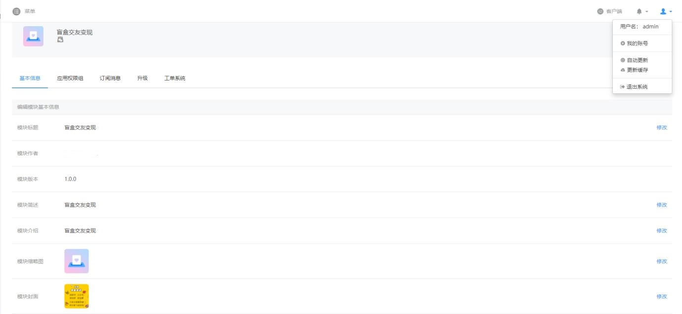This screenshot has width=682, height=314.
Task: Click 修改 next to 模块介绍
Action: pyautogui.click(x=662, y=231)
